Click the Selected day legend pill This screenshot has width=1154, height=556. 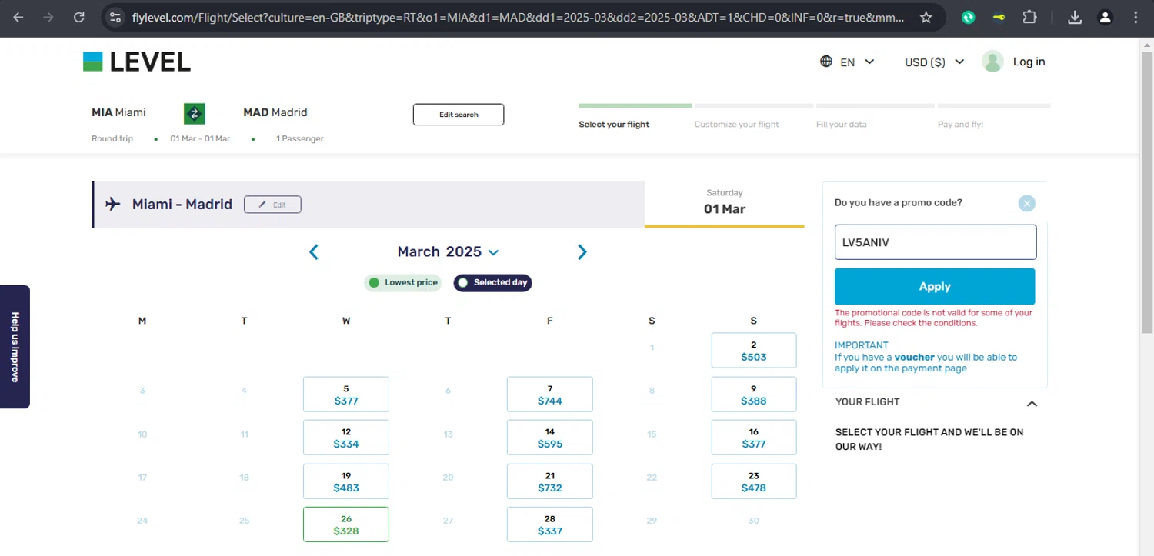[492, 282]
